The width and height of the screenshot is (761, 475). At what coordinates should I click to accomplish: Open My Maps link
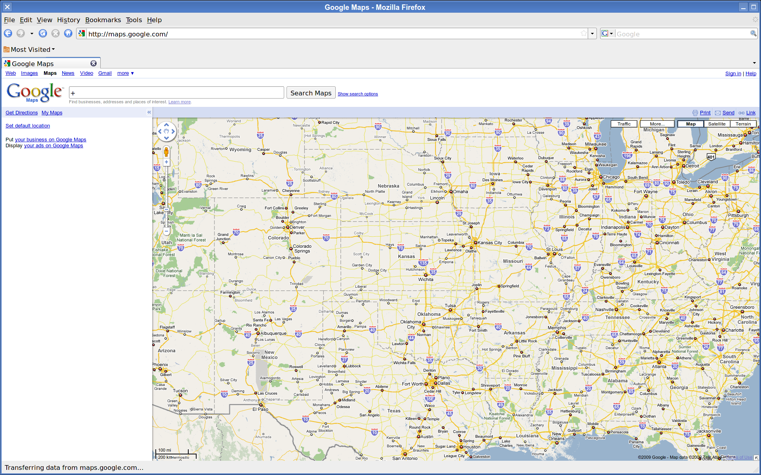pyautogui.click(x=52, y=113)
